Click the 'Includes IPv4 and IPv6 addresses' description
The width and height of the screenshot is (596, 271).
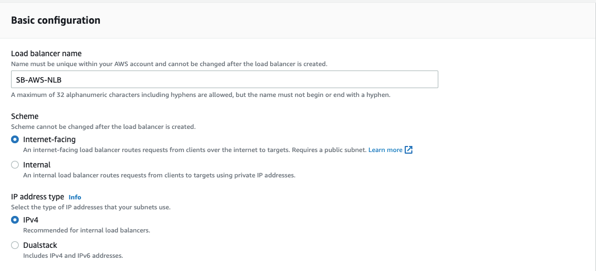pyautogui.click(x=73, y=256)
